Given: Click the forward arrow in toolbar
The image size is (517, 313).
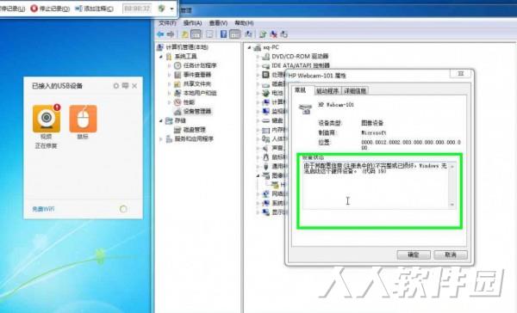Looking at the screenshot, I should 171,34.
